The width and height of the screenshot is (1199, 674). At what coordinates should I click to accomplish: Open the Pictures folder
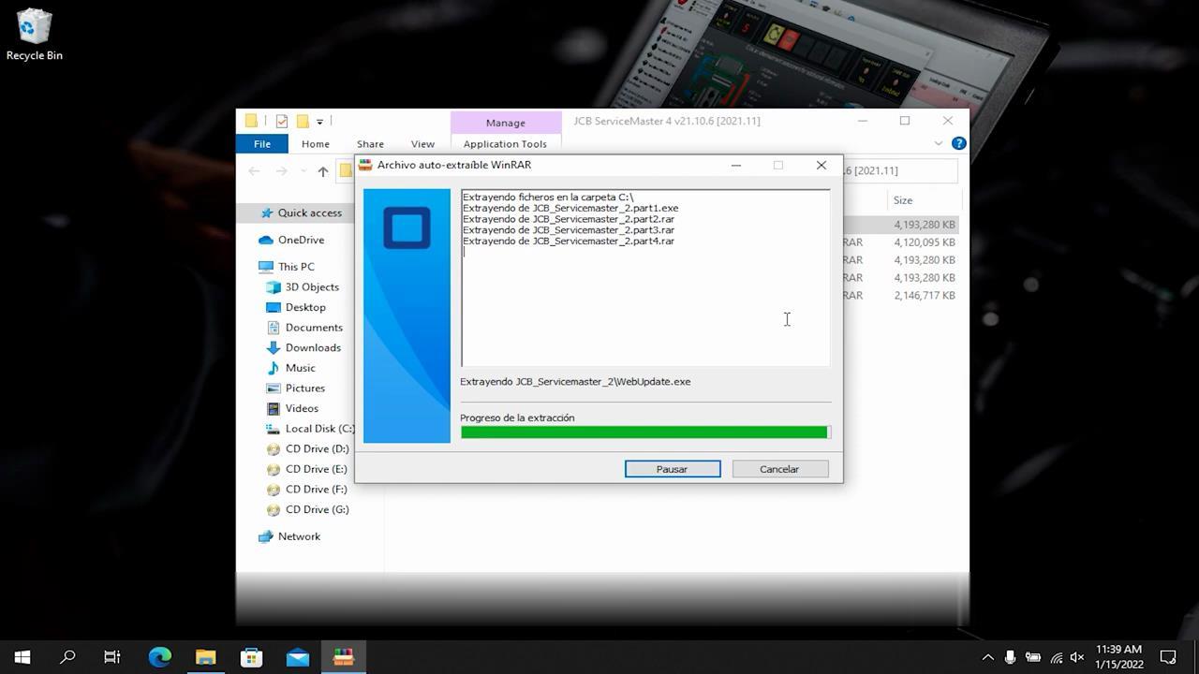point(305,388)
